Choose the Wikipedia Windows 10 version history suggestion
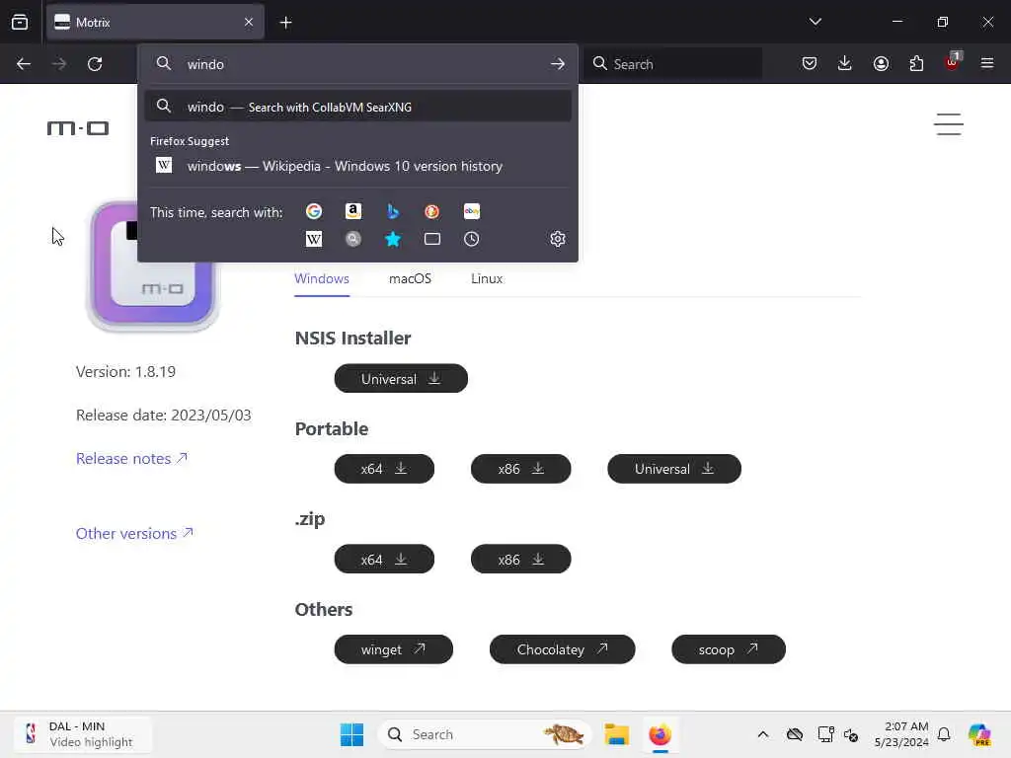 (x=357, y=166)
